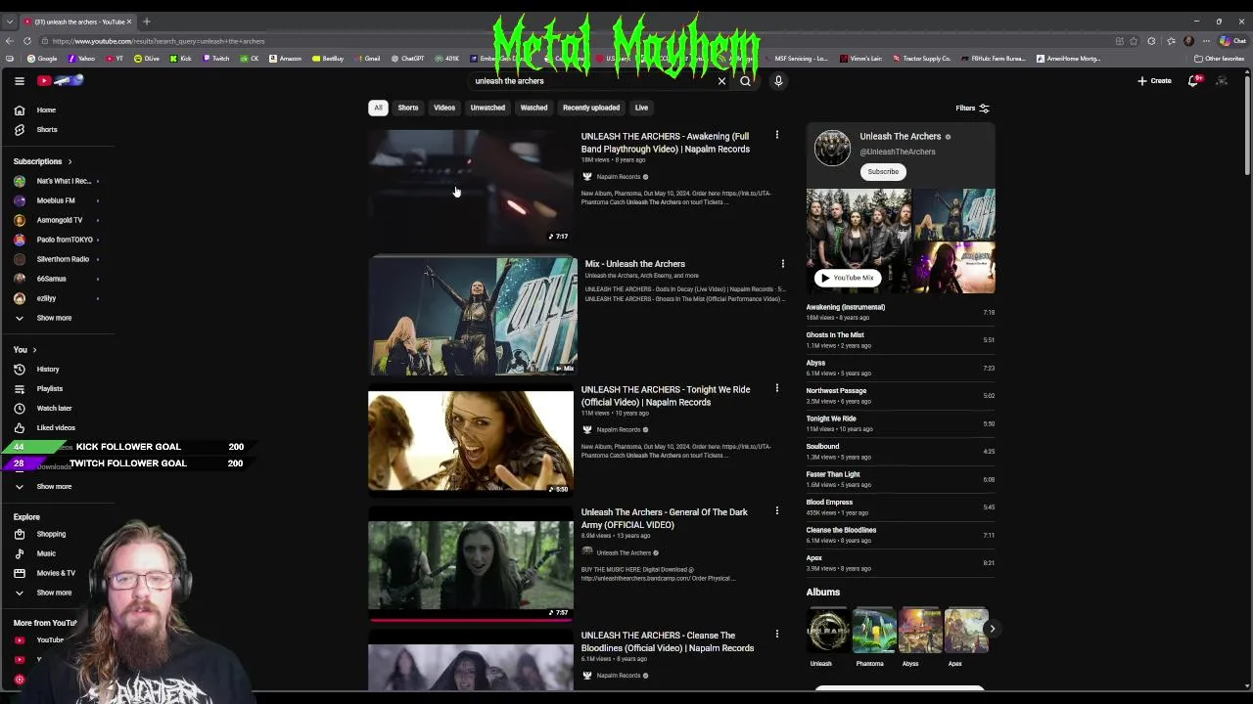This screenshot has width=1253, height=704.
Task: Open Liked videos in the sidebar
Action: tap(55, 427)
